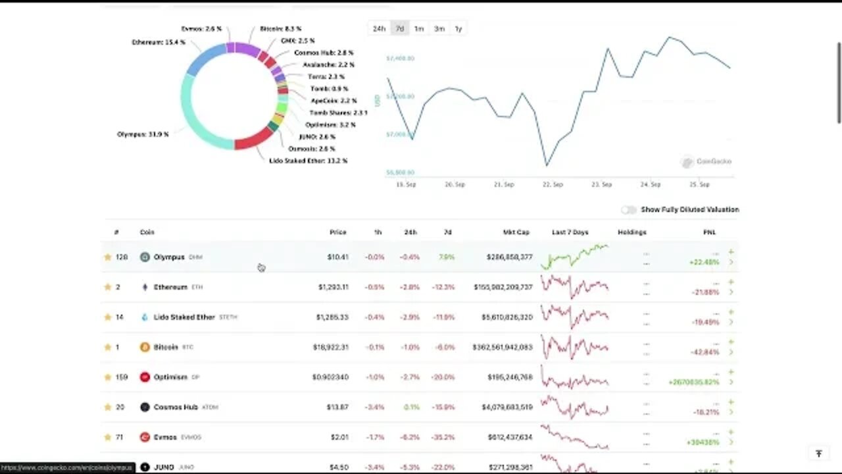Sort table by 24h column header
842x474 pixels.
(410, 232)
